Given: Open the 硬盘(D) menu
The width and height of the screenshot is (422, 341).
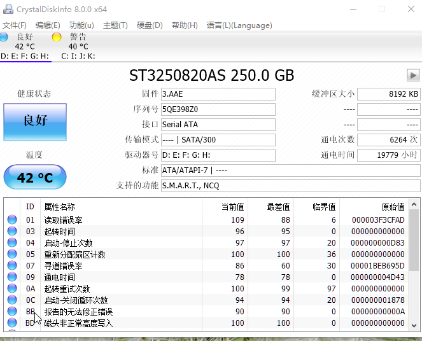Looking at the screenshot, I should 150,25.
